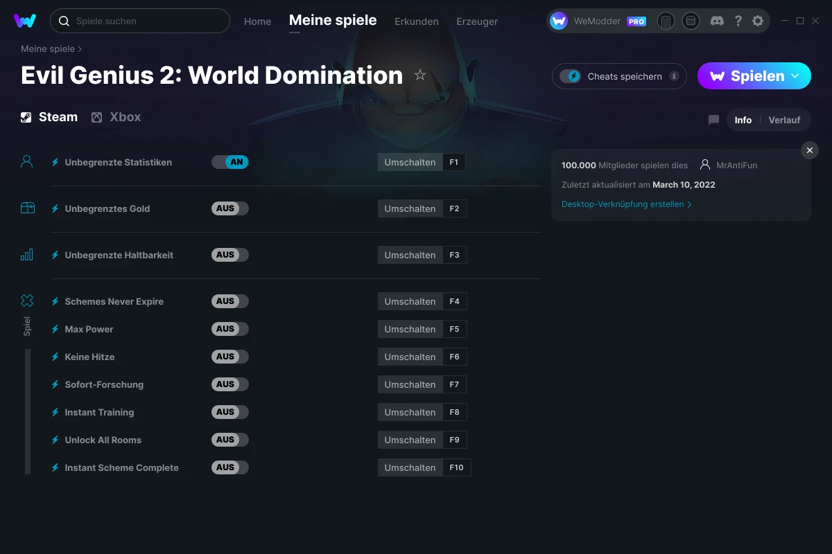Click Umschalten for F2 hotkey
Screen dimensions: 832x554
pos(410,208)
